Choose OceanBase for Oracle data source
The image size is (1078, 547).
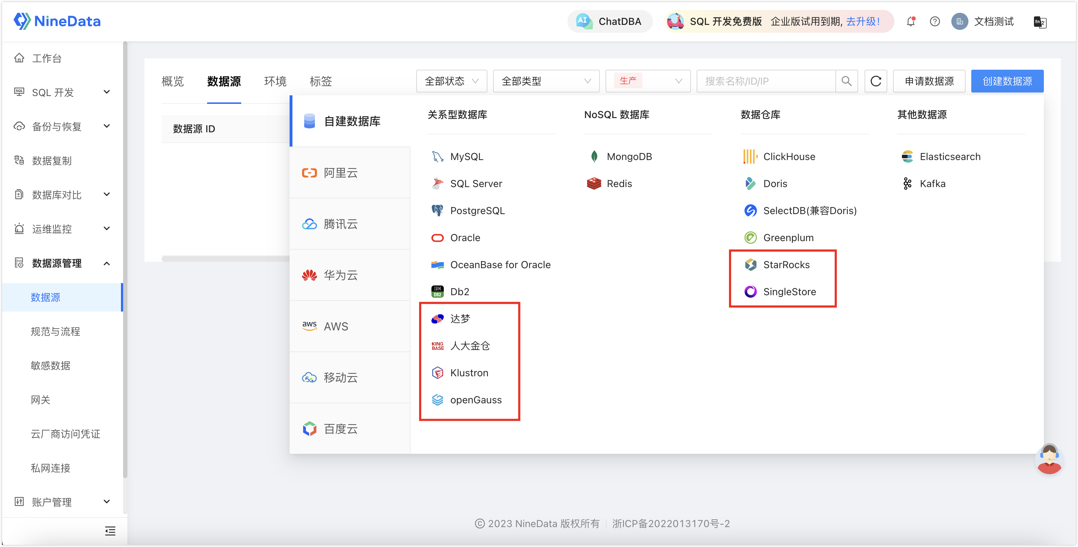(x=491, y=265)
